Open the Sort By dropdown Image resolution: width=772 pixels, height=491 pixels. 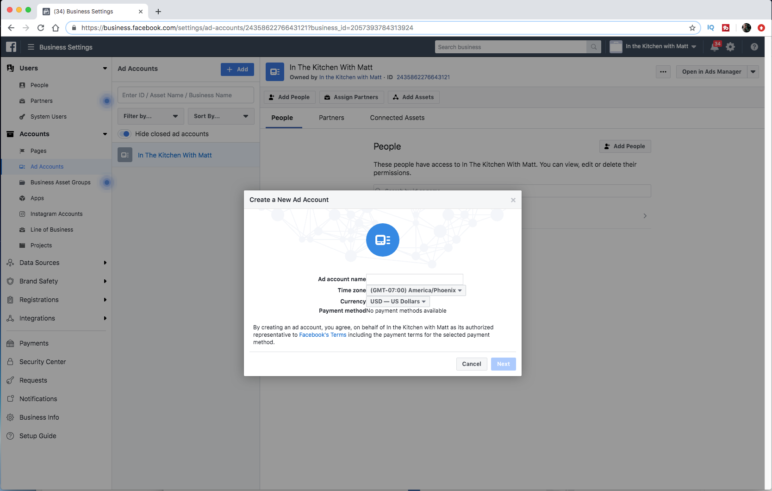(221, 116)
